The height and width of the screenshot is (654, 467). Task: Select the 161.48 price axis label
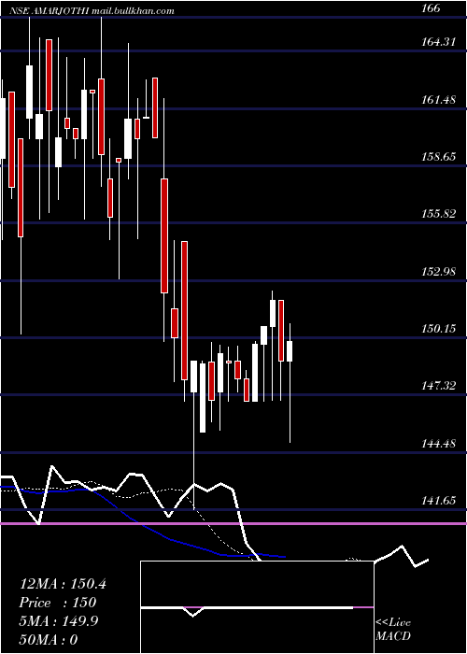[x=437, y=100]
